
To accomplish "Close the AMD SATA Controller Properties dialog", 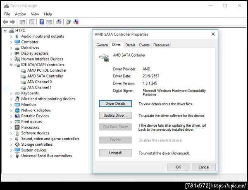I will pyautogui.click(x=213, y=34).
